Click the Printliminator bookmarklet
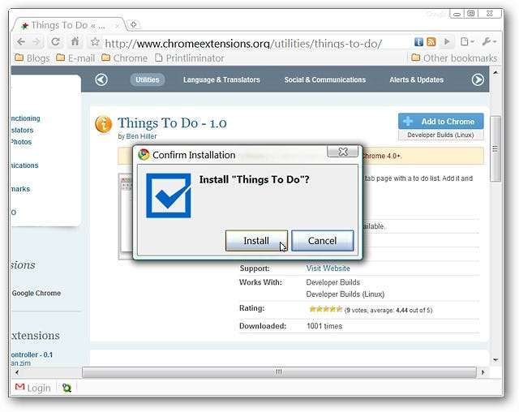Screen dimensions: 519x412 [x=190, y=58]
